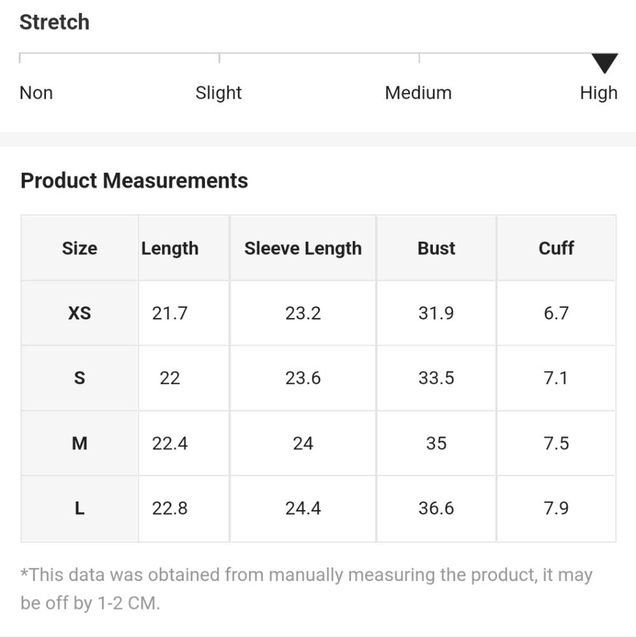636x637 pixels.
Task: Select the XS size row label
Action: point(80,313)
